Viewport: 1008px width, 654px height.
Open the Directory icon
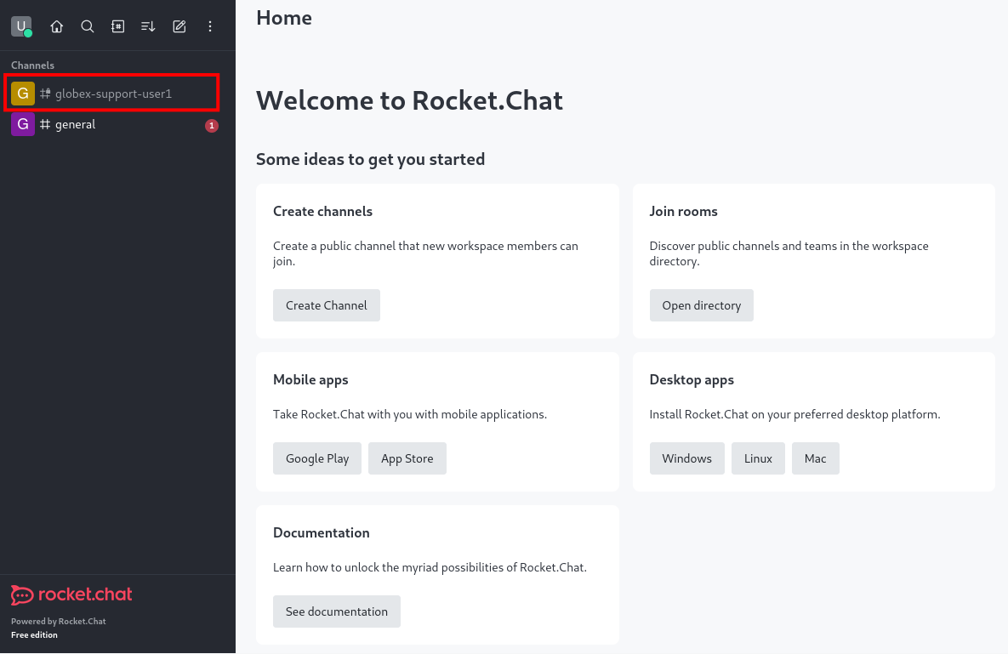[117, 26]
